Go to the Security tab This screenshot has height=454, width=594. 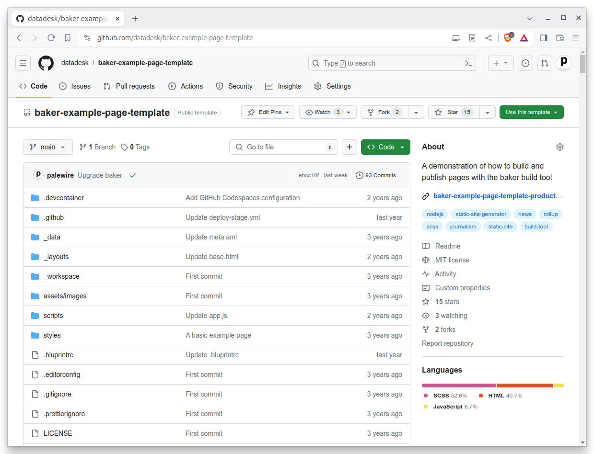pos(234,86)
